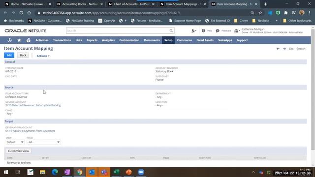Bookmark this page star icon

(x=260, y=13)
